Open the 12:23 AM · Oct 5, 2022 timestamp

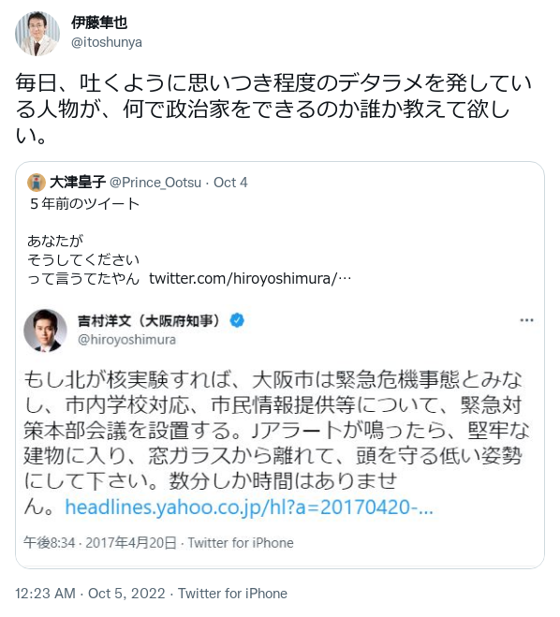click(x=90, y=593)
